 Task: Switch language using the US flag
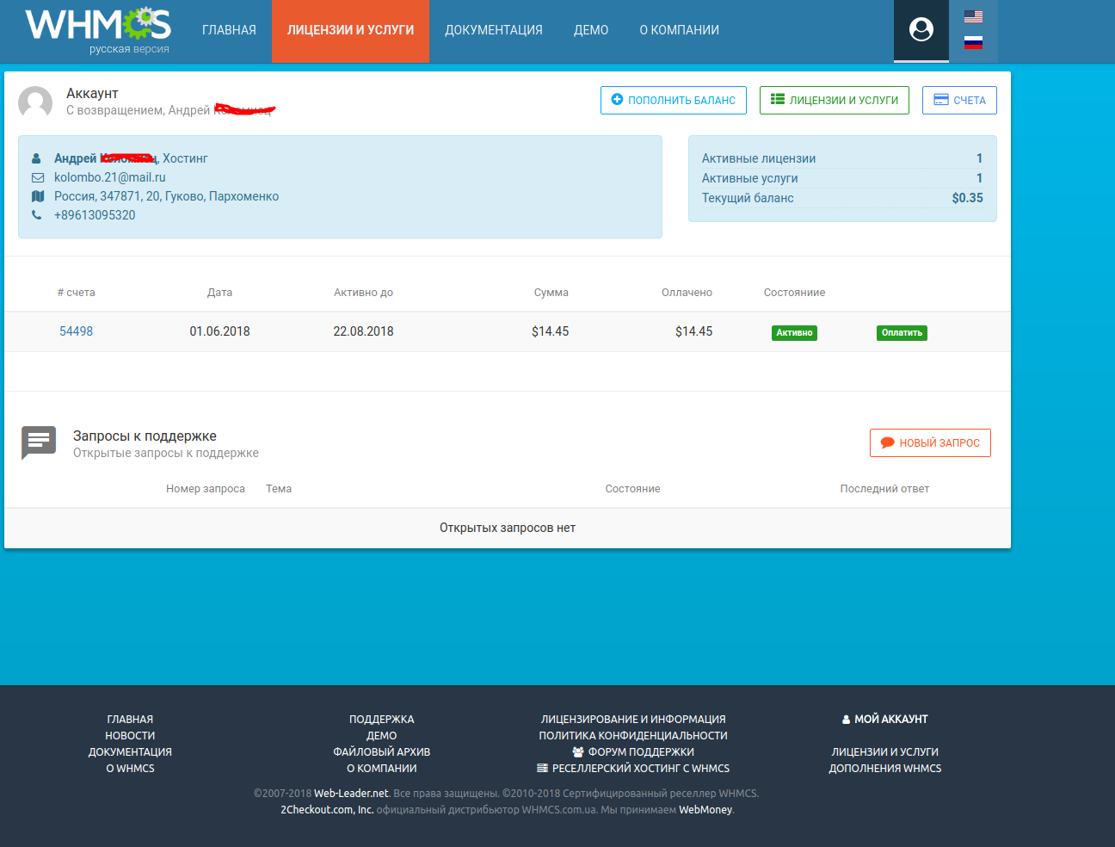pos(973,16)
